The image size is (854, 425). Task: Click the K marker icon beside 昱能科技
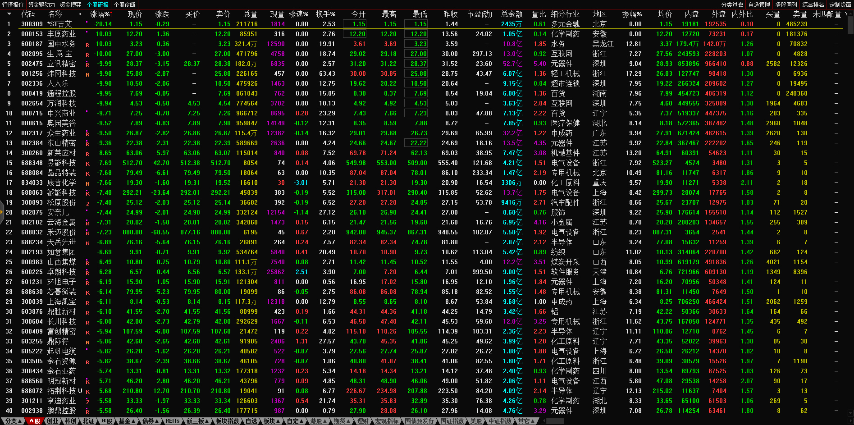pyautogui.click(x=87, y=164)
